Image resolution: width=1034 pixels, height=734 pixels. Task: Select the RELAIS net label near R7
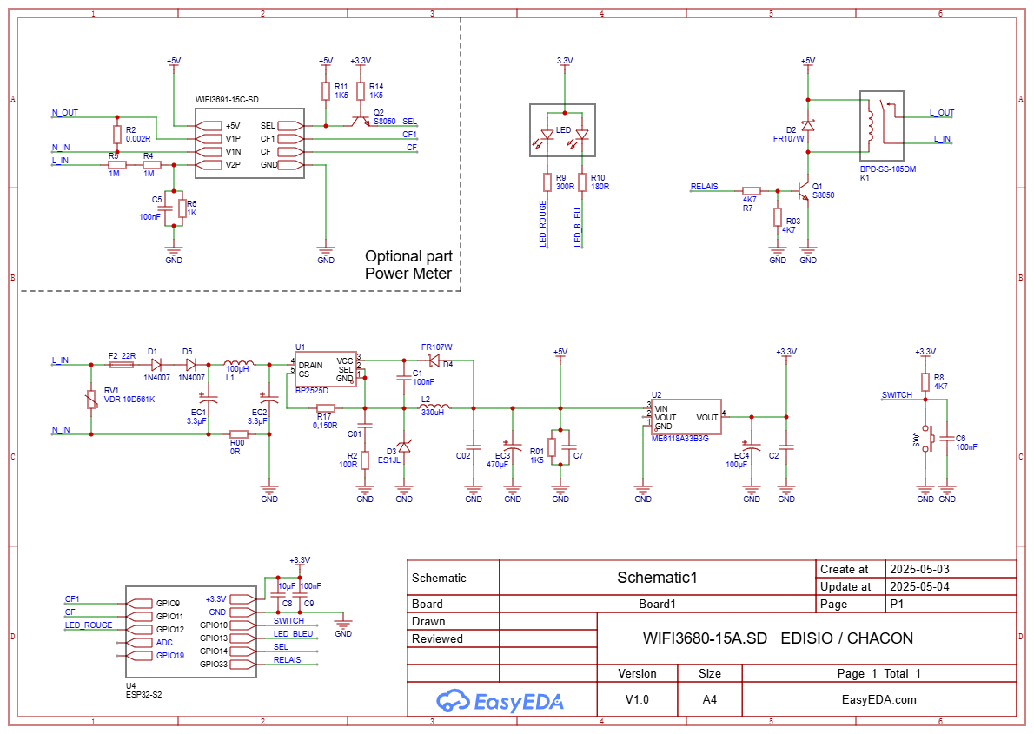tap(705, 187)
